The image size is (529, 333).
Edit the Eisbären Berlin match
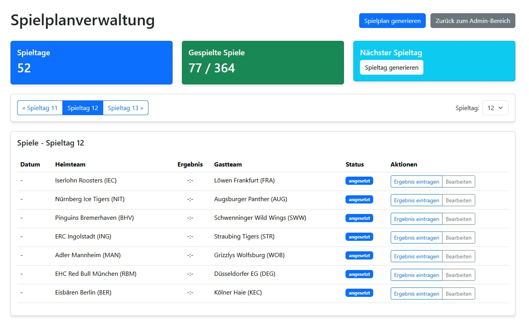pyautogui.click(x=458, y=294)
